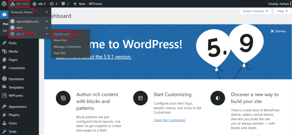Screen dimensions: 292x135
Task: Click the WordPress icon beside site1
Action: [x=13, y=28]
